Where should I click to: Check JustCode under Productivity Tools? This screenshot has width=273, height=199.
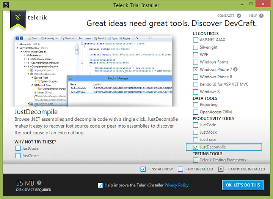[196, 125]
